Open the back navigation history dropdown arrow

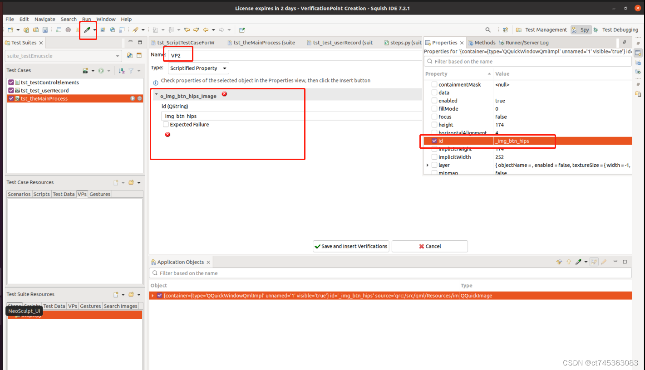pyautogui.click(x=213, y=30)
